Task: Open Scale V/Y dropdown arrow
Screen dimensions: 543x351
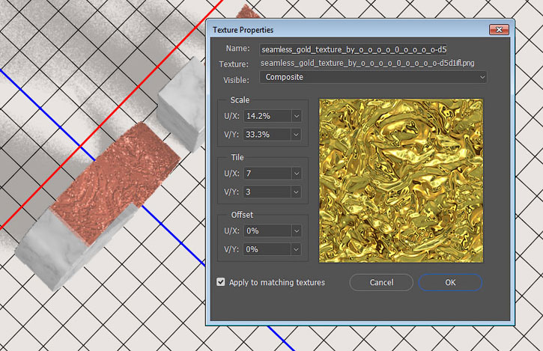Action: (296, 134)
